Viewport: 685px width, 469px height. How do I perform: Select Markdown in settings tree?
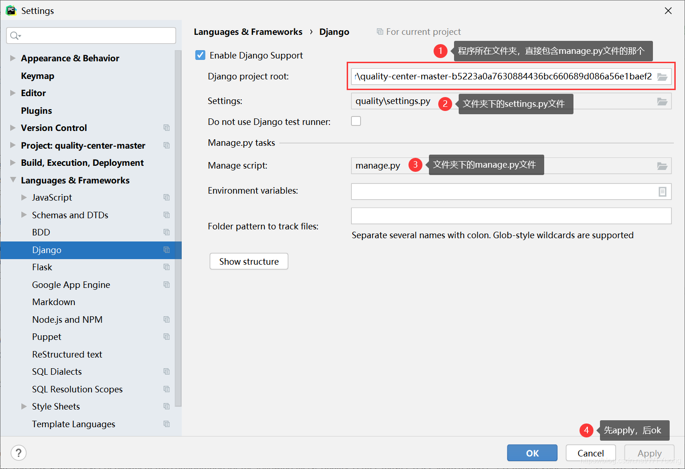click(53, 302)
